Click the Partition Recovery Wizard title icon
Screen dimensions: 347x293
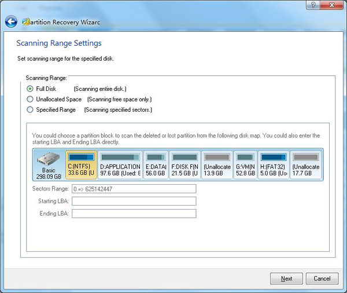(x=26, y=22)
